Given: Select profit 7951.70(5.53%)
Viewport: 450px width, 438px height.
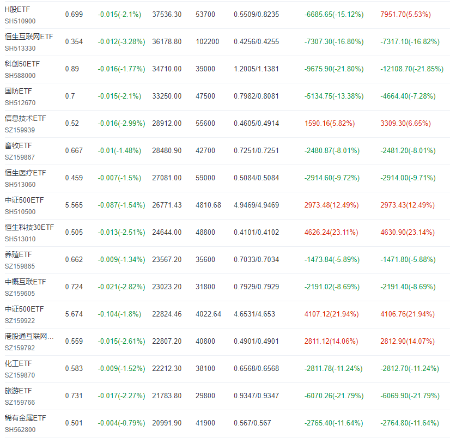Looking at the screenshot, I should coord(405,15).
